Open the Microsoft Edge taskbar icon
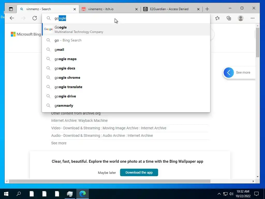Screen dimensions: 265x199 tap(83, 194)
